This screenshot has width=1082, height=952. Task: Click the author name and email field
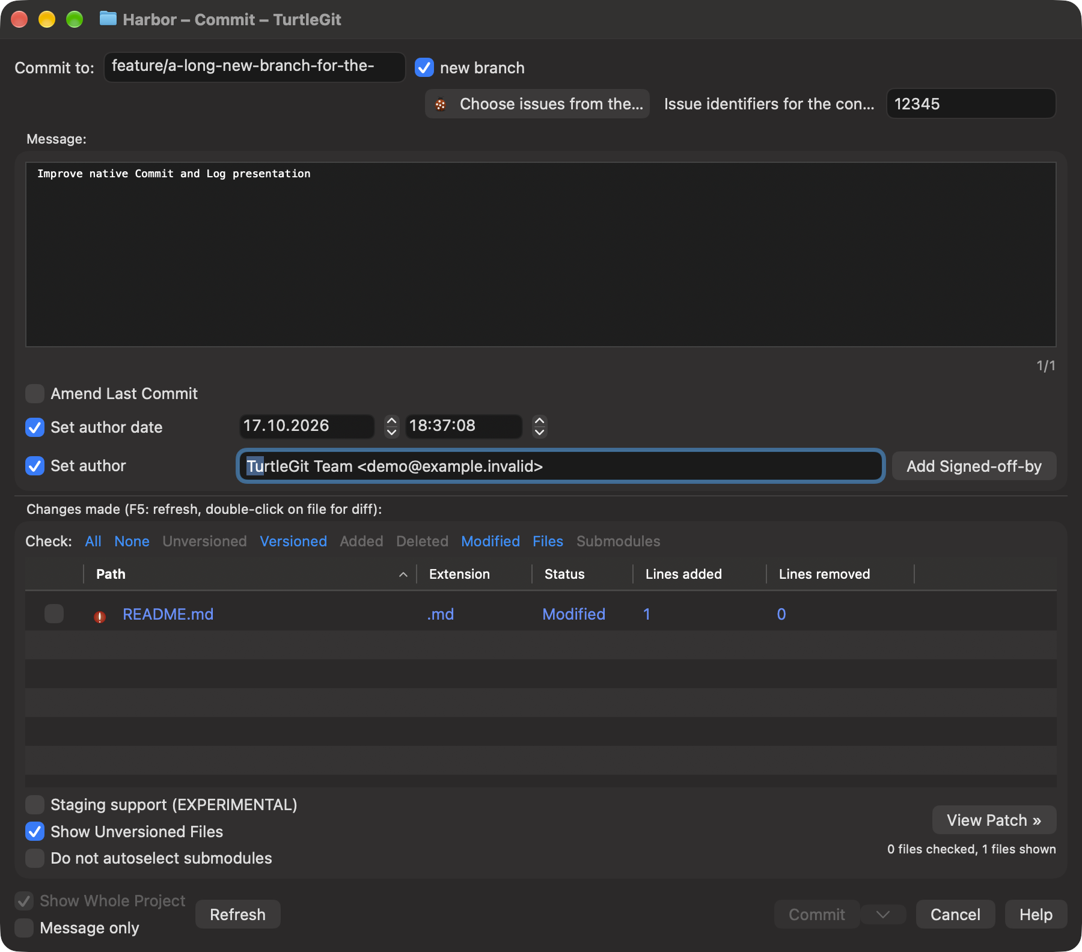560,466
